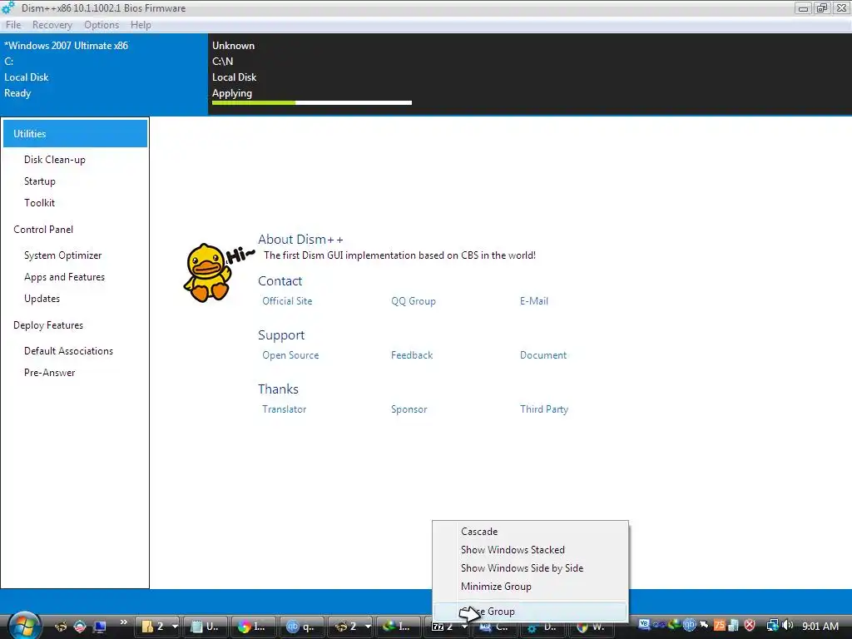The image size is (852, 639).
Task: Open the Updates page
Action: (x=42, y=299)
